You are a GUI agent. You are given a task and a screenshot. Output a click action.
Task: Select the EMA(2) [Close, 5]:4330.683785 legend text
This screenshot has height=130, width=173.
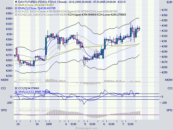[37, 8]
